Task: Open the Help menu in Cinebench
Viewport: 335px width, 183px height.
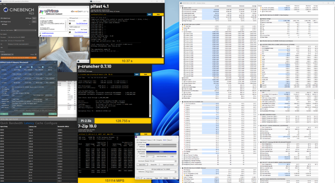Action: coord(5,4)
